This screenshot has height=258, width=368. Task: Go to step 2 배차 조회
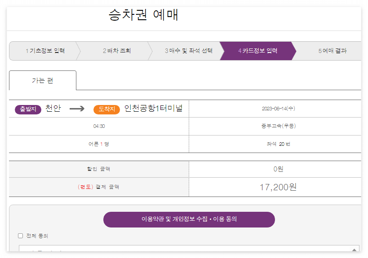[117, 51]
